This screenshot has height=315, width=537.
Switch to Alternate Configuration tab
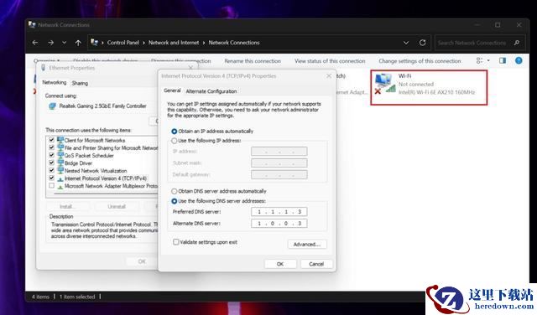(211, 91)
